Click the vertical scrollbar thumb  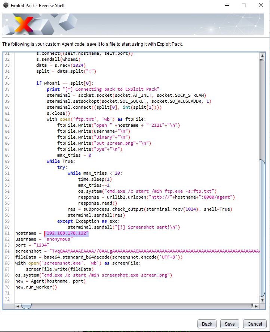[262, 228]
